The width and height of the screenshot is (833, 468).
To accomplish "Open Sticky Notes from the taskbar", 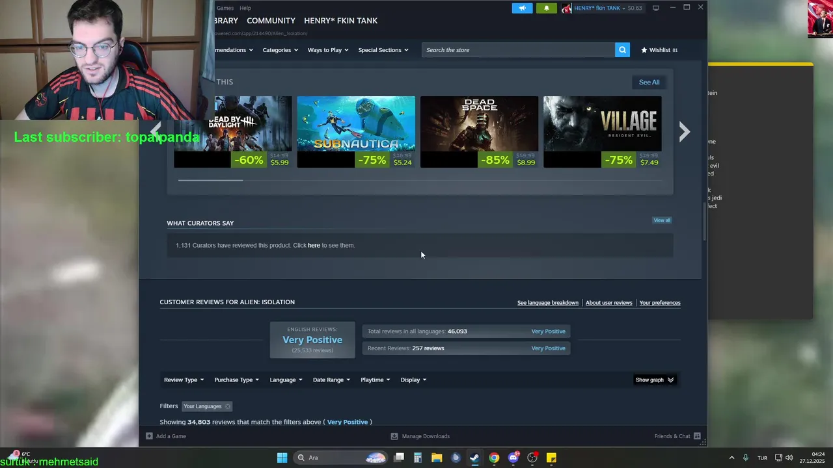I will (551, 458).
